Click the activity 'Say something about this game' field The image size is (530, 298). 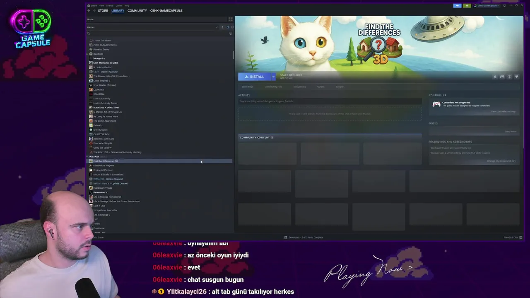330,101
